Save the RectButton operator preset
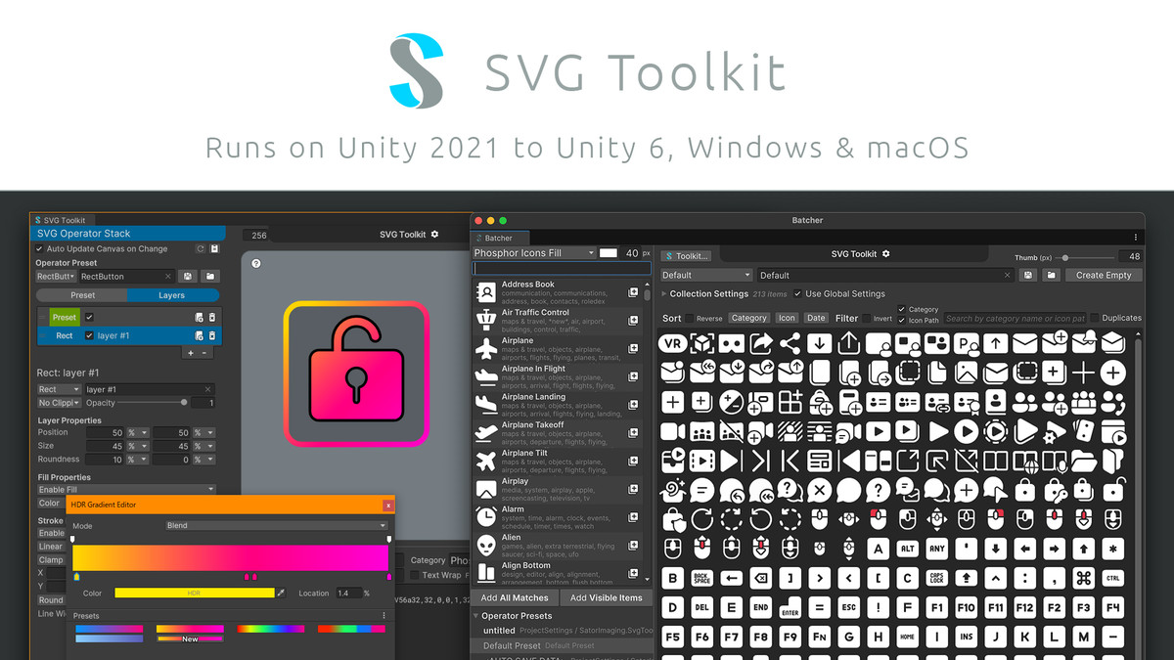 [188, 277]
